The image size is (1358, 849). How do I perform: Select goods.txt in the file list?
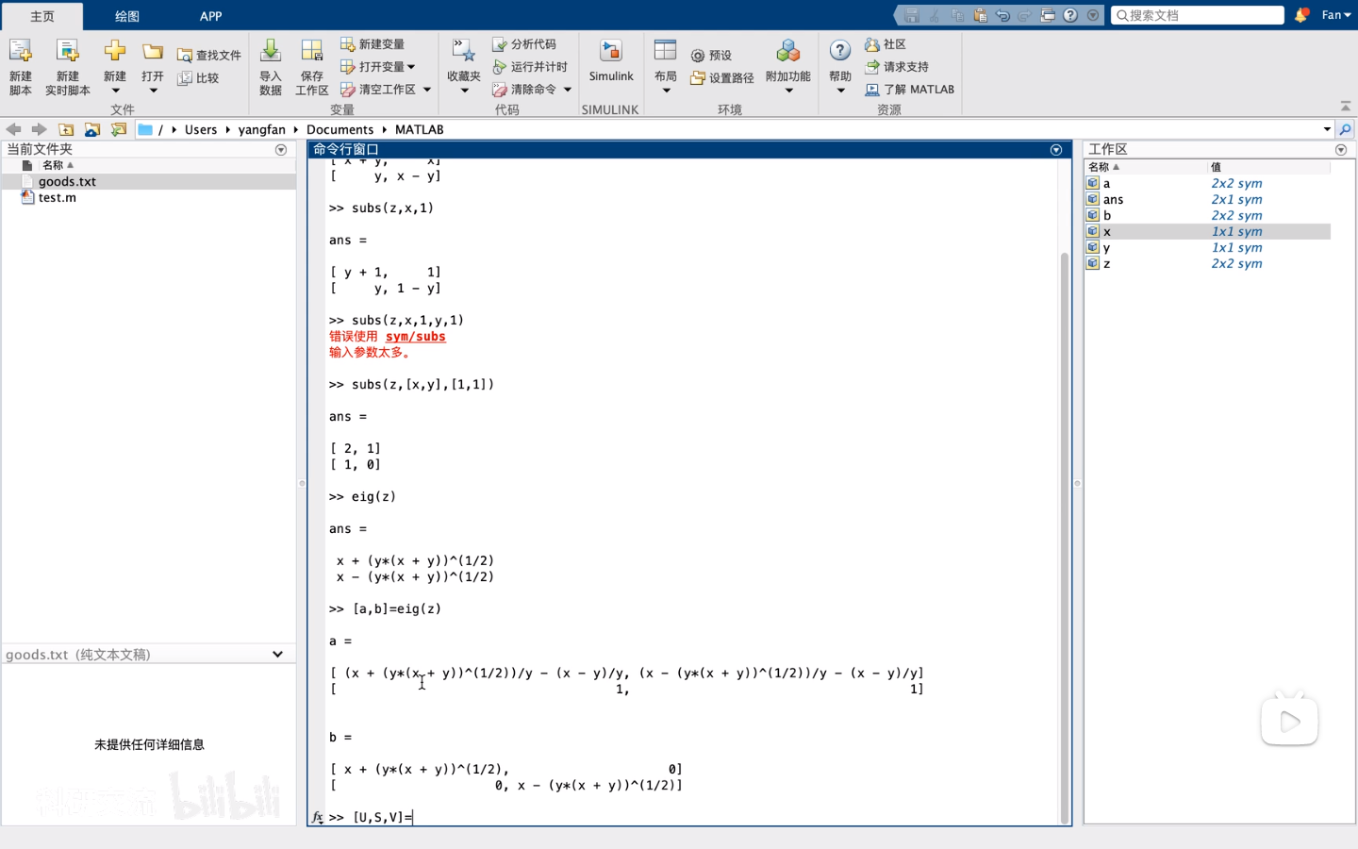point(149,181)
